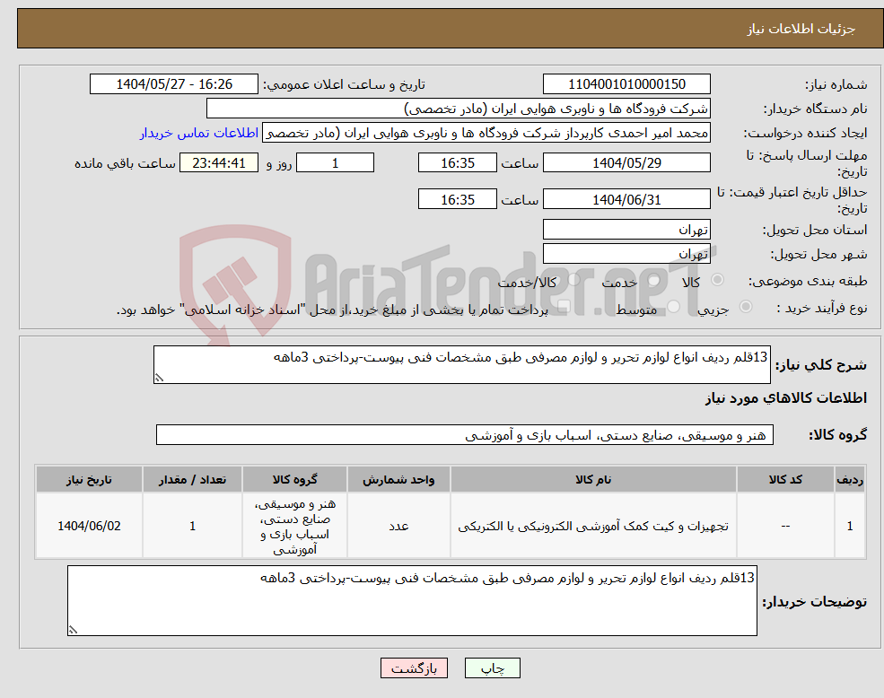Click the need number field 1104001010000150
This screenshot has height=698, width=884.
[x=626, y=84]
